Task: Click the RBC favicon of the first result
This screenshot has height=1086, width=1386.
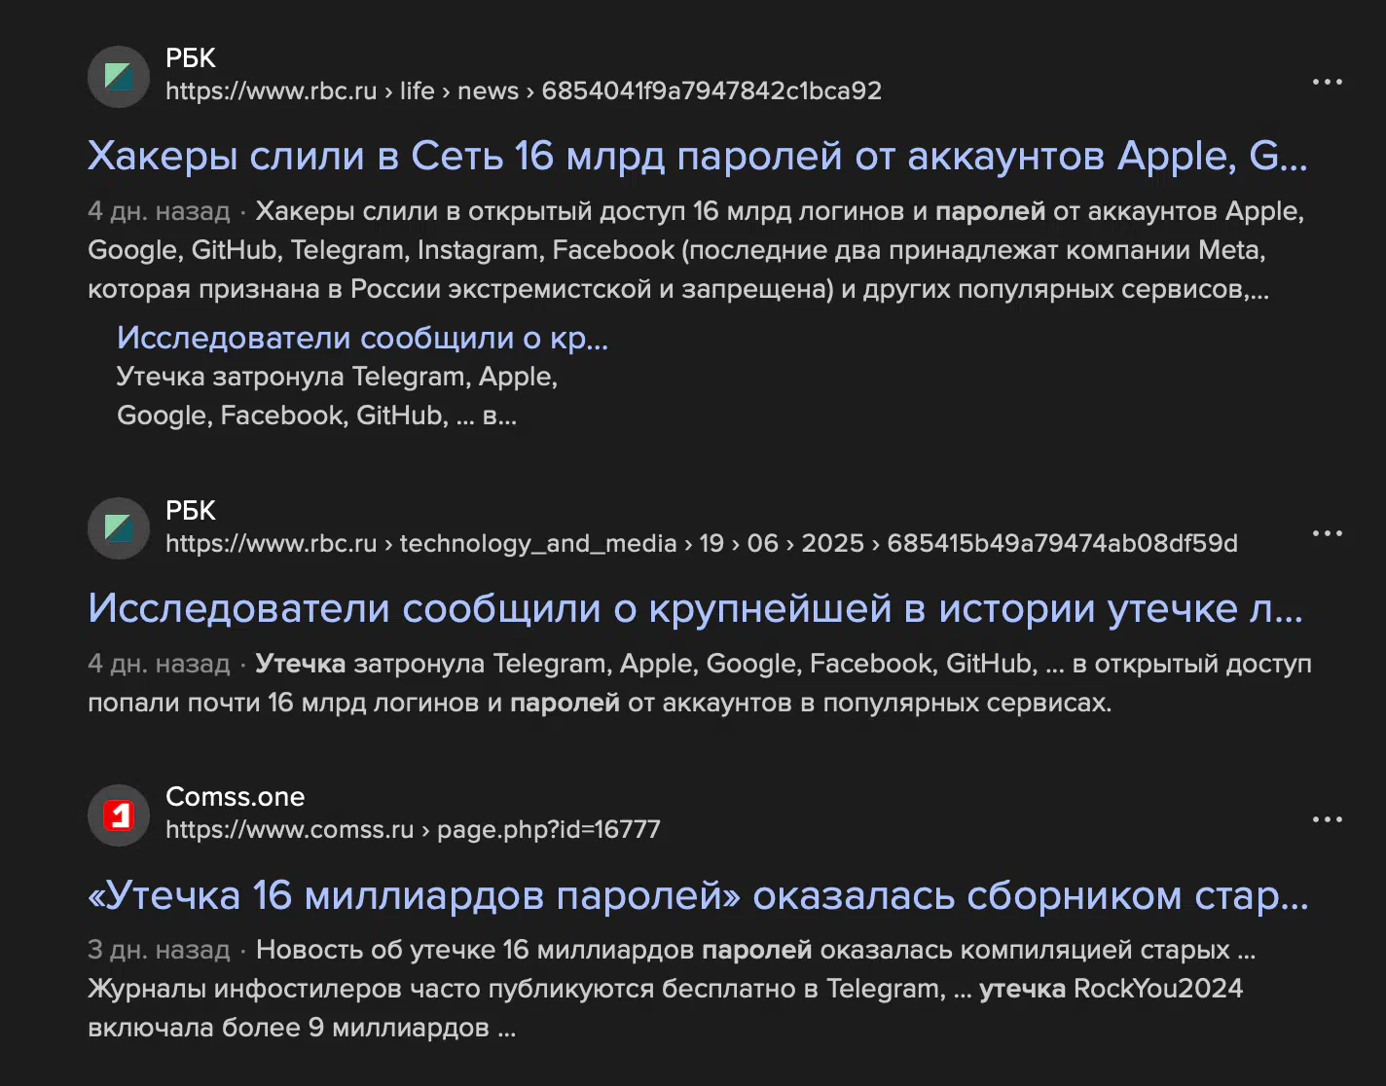Action: 119,77
